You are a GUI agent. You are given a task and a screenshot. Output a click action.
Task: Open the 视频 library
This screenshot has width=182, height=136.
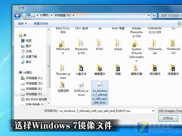click(26, 41)
